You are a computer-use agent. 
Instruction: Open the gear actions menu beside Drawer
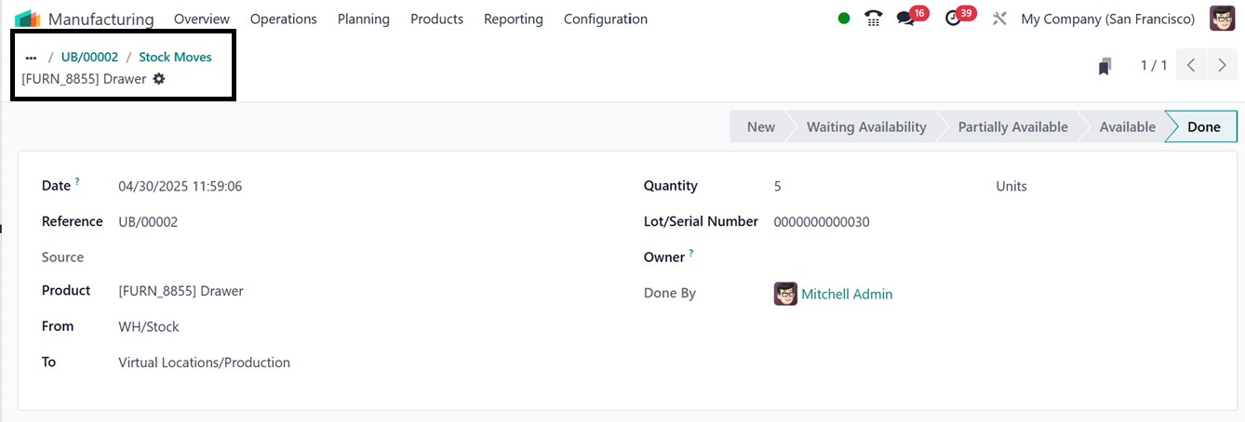[x=159, y=79]
